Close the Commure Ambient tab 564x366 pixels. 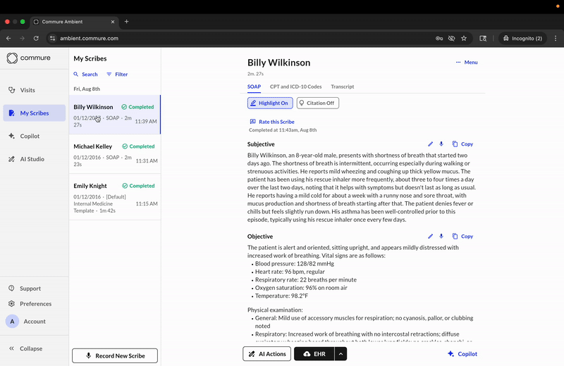[113, 22]
